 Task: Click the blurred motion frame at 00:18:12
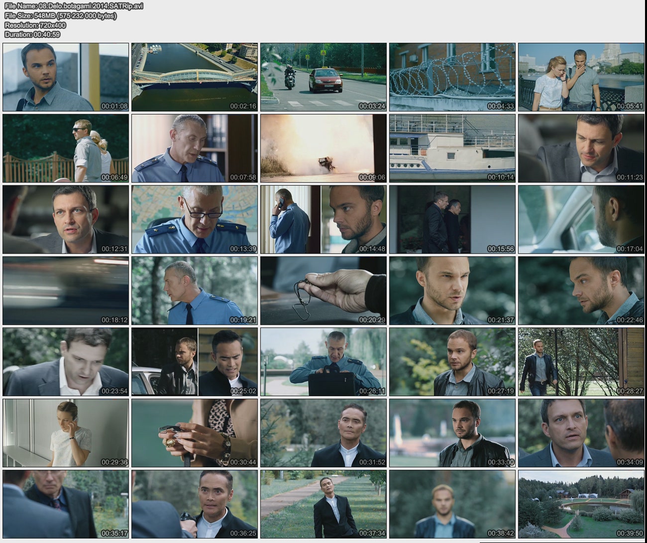66,291
